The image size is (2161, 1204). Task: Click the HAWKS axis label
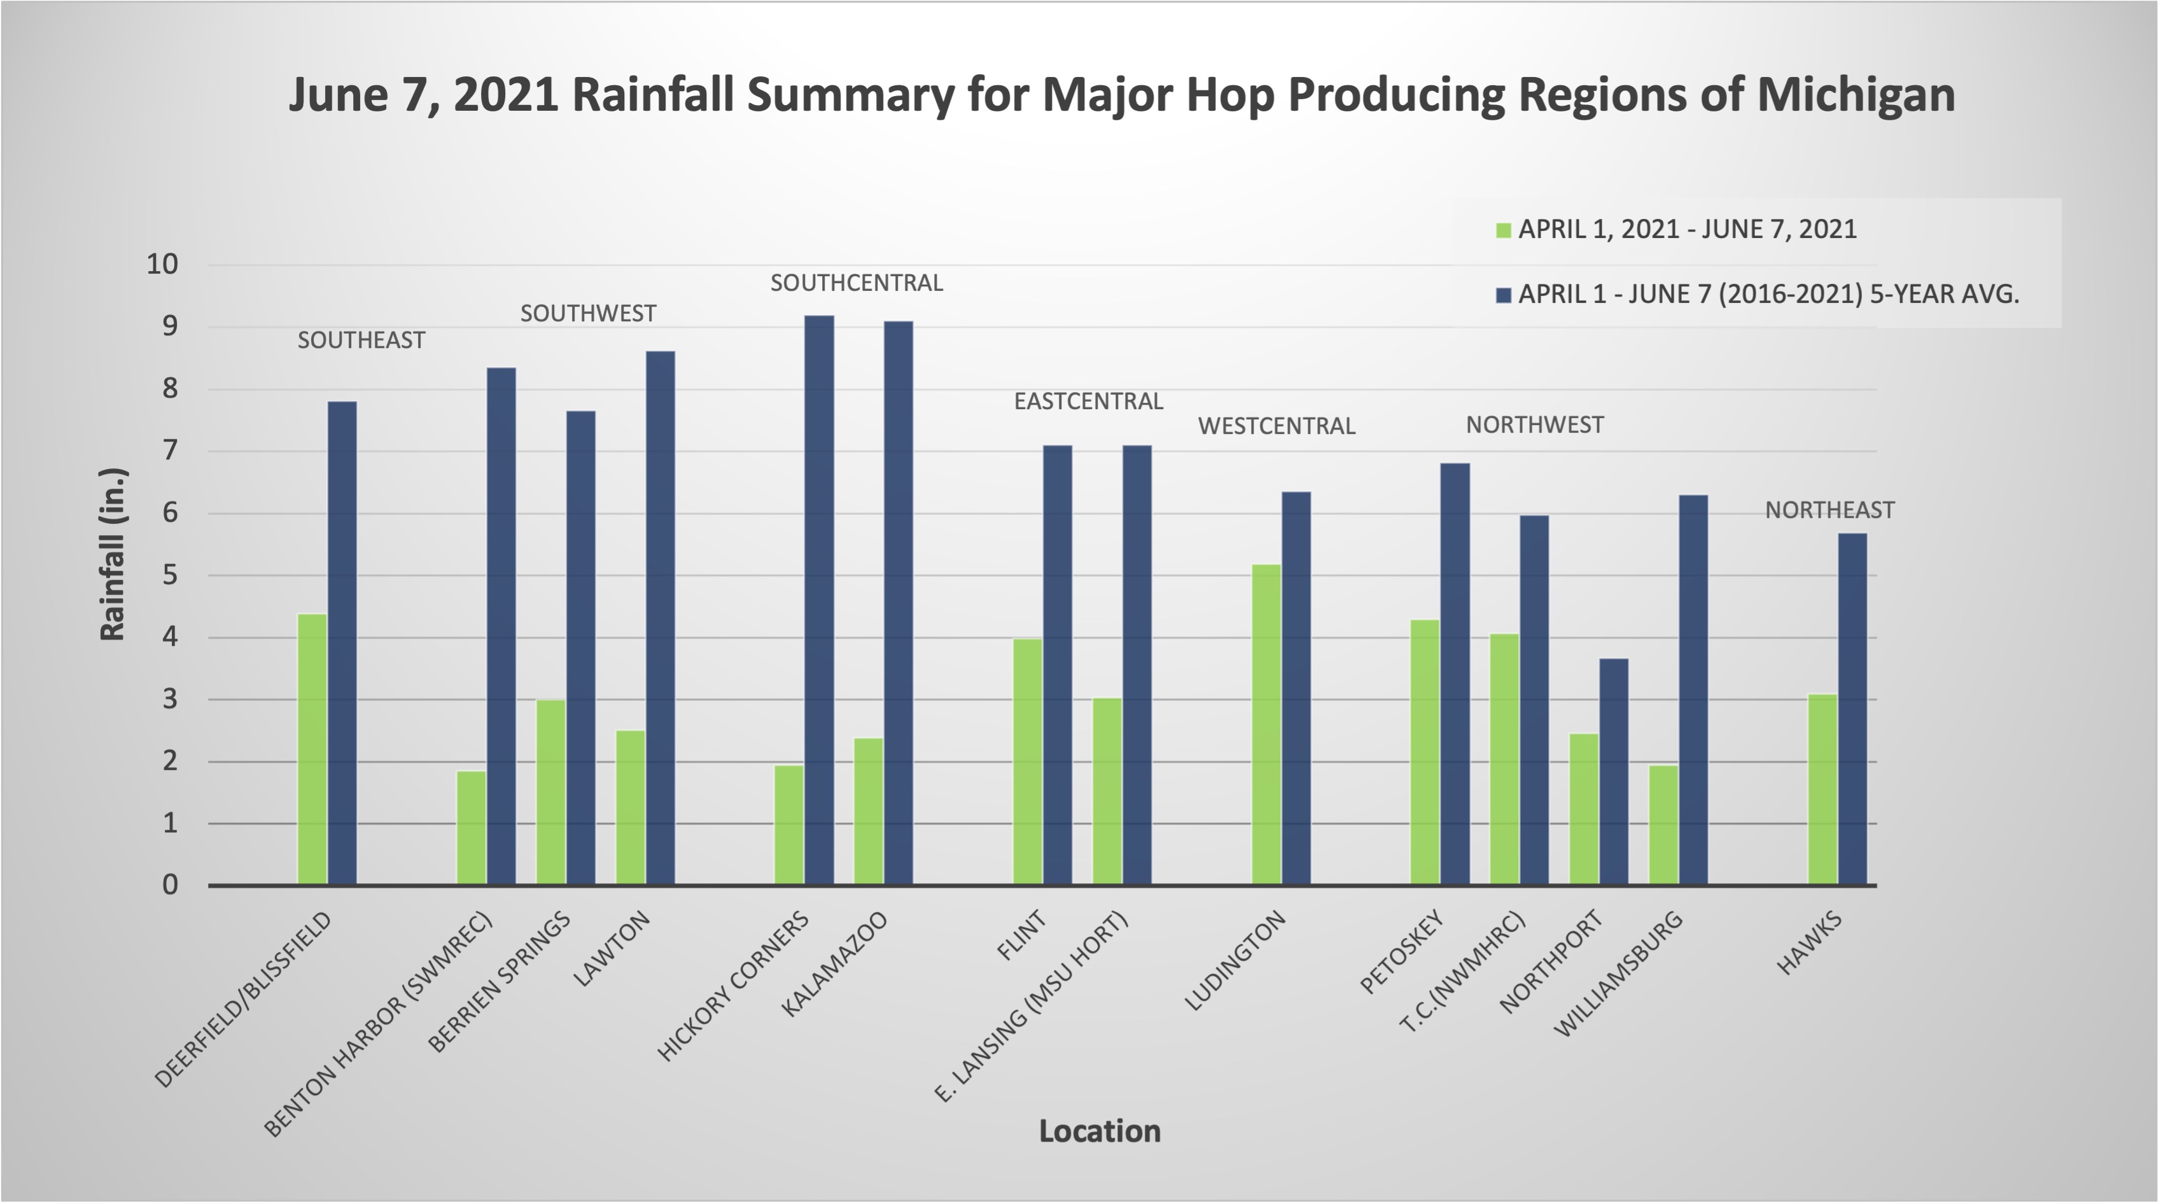click(1810, 943)
